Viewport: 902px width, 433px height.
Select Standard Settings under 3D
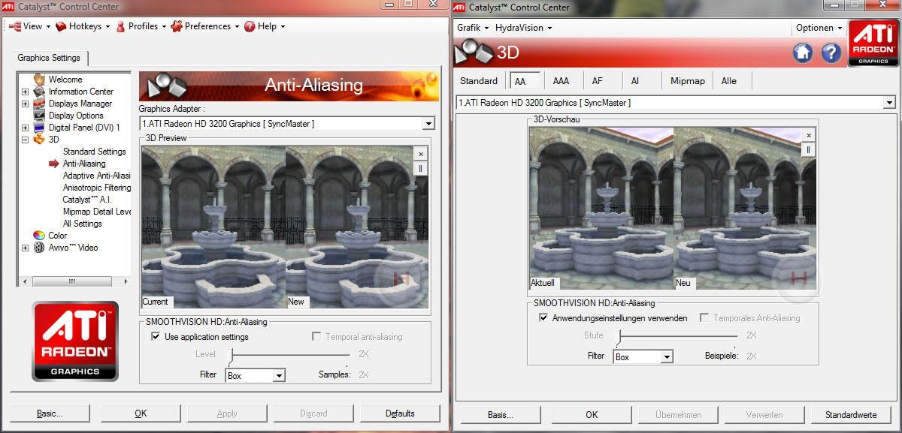pos(94,151)
